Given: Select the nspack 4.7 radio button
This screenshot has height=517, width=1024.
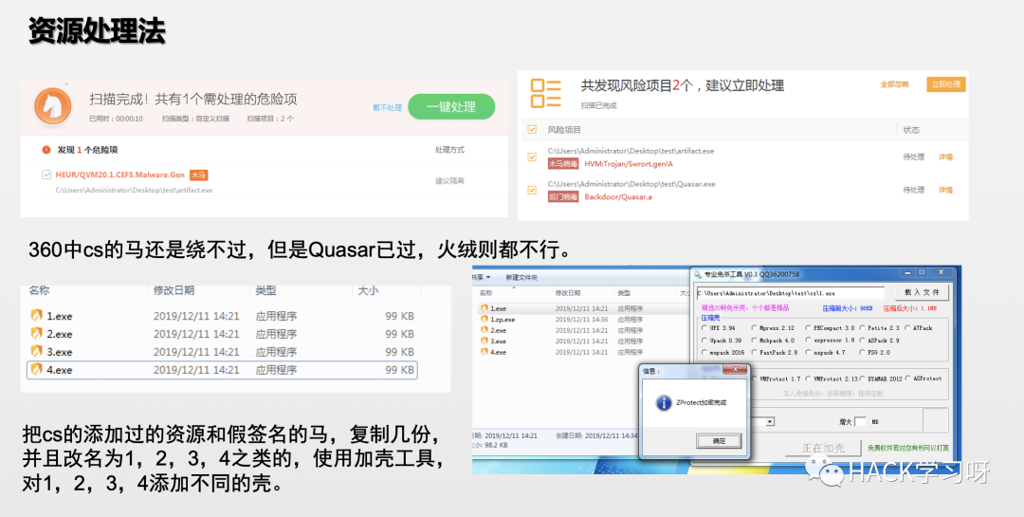Looking at the screenshot, I should pyautogui.click(x=808, y=352).
